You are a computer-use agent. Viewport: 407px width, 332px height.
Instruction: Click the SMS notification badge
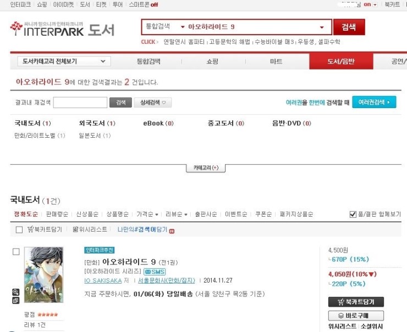click(x=155, y=272)
